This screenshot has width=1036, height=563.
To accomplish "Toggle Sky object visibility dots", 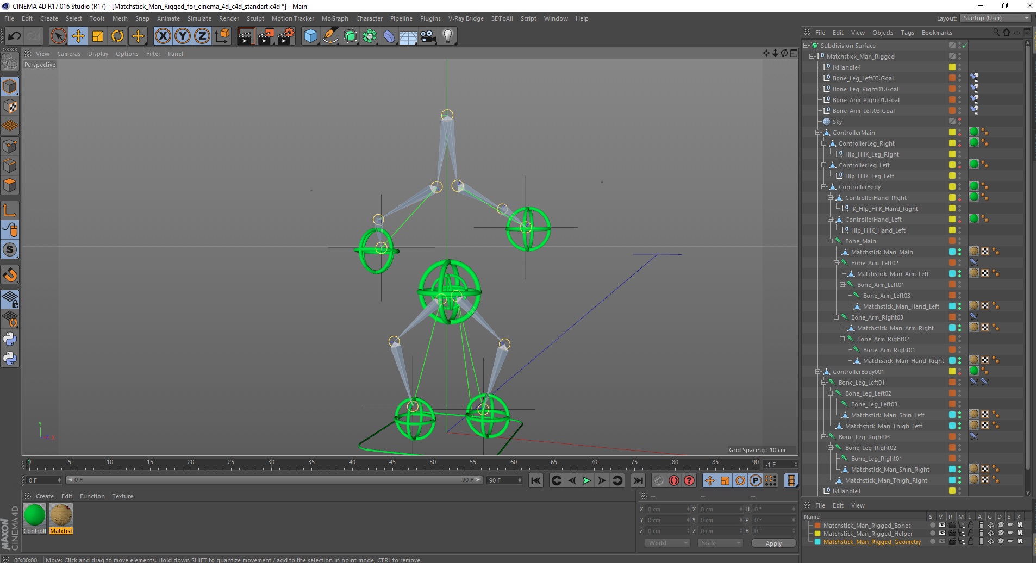I will coord(959,122).
